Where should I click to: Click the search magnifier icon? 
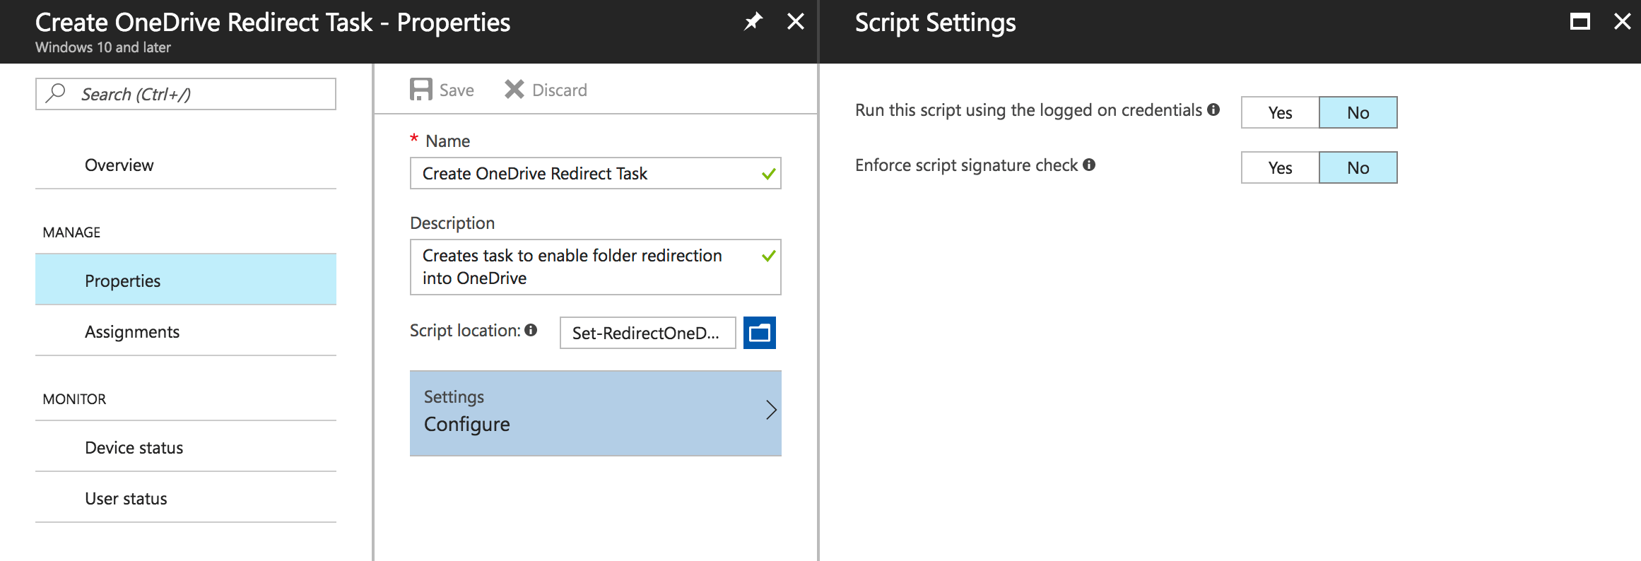(x=55, y=93)
